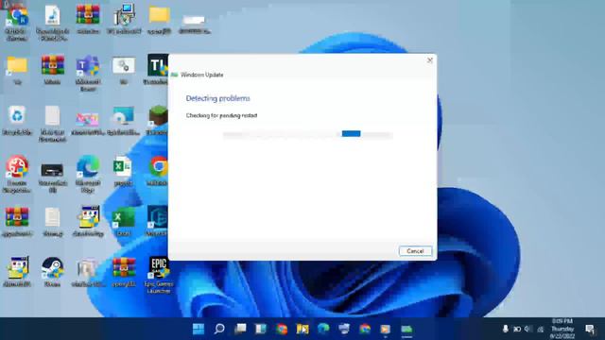Image resolution: width=605 pixels, height=340 pixels.
Task: Select the Microsoft Edge desktop shortcut
Action: click(88, 174)
